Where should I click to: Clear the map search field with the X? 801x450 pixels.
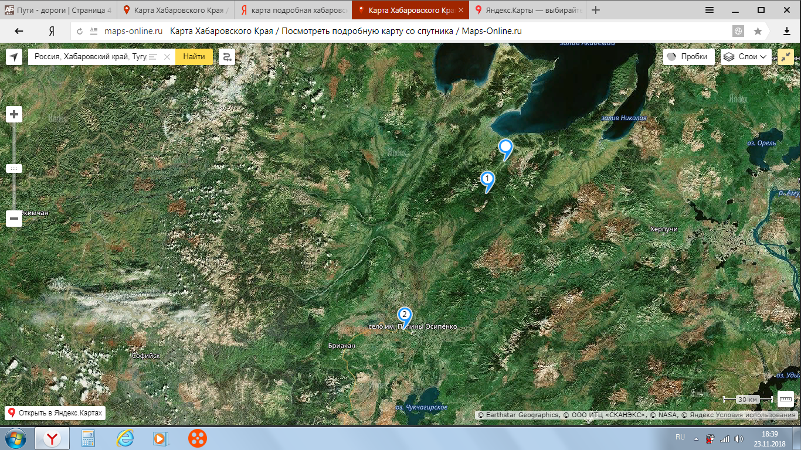coord(167,57)
